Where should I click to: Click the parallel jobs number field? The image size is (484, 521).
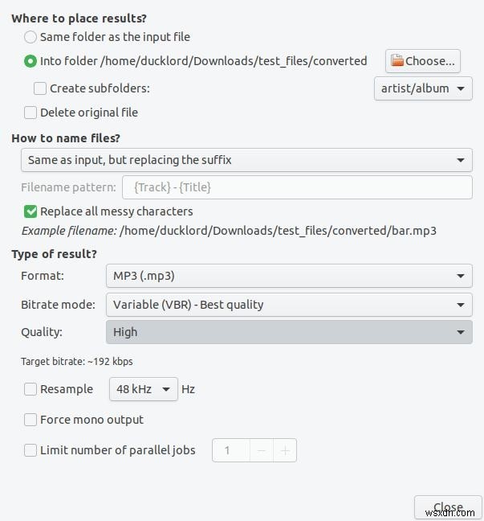click(231, 450)
